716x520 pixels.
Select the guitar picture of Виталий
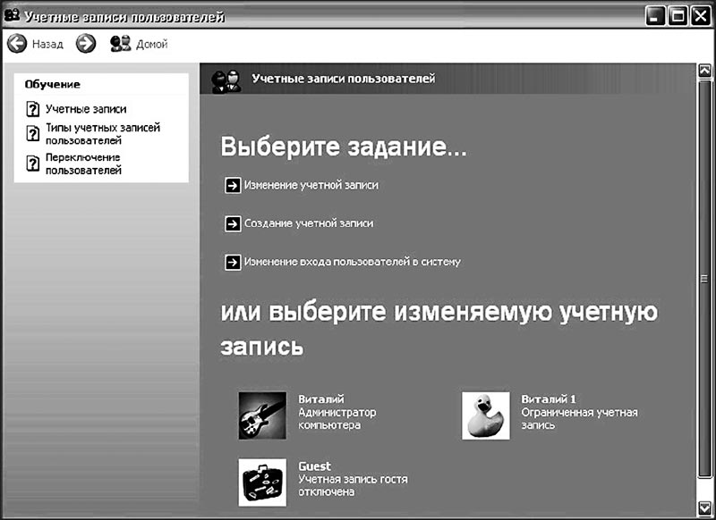(262, 415)
